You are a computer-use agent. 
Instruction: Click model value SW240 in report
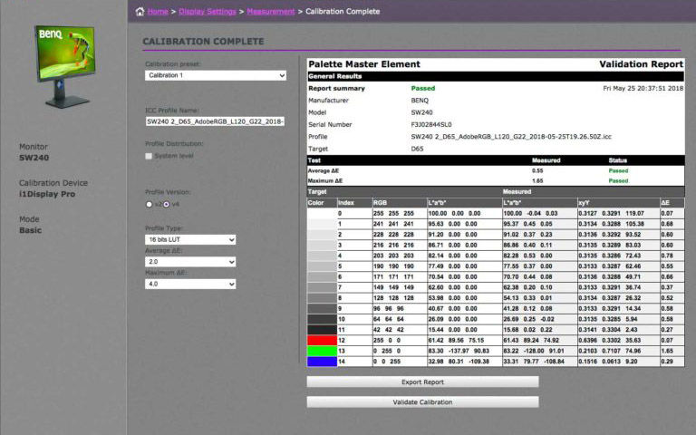[x=421, y=112]
